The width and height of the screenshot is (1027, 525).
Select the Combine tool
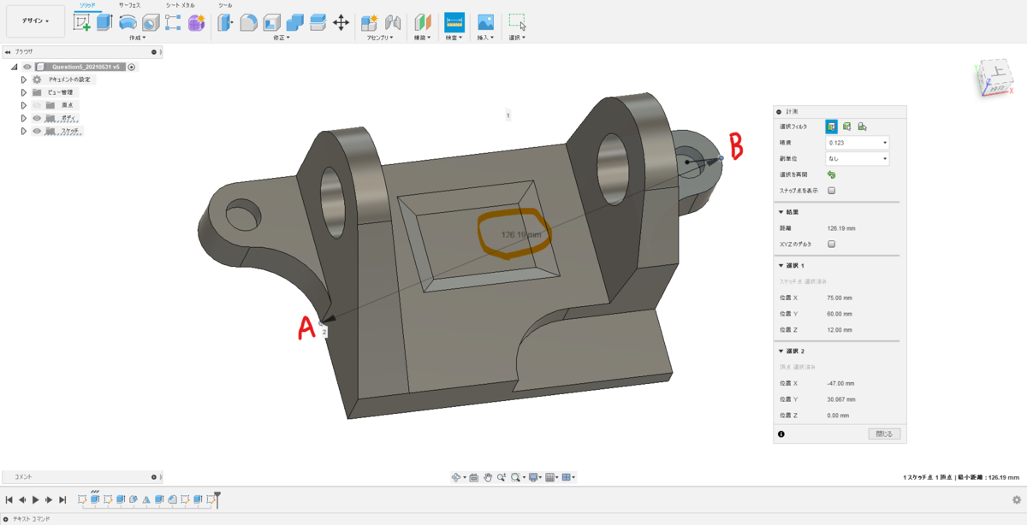295,23
